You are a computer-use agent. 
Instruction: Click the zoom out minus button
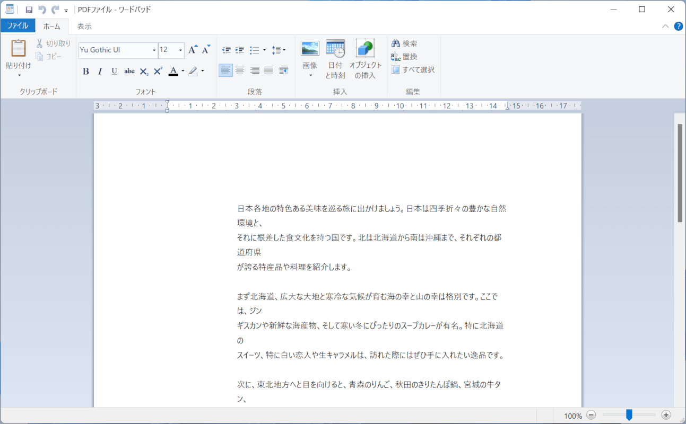591,416
